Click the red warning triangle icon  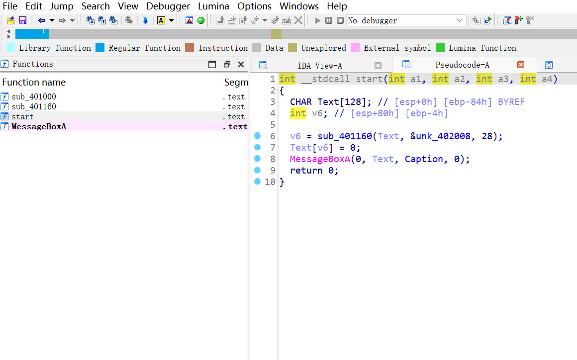[189, 20]
